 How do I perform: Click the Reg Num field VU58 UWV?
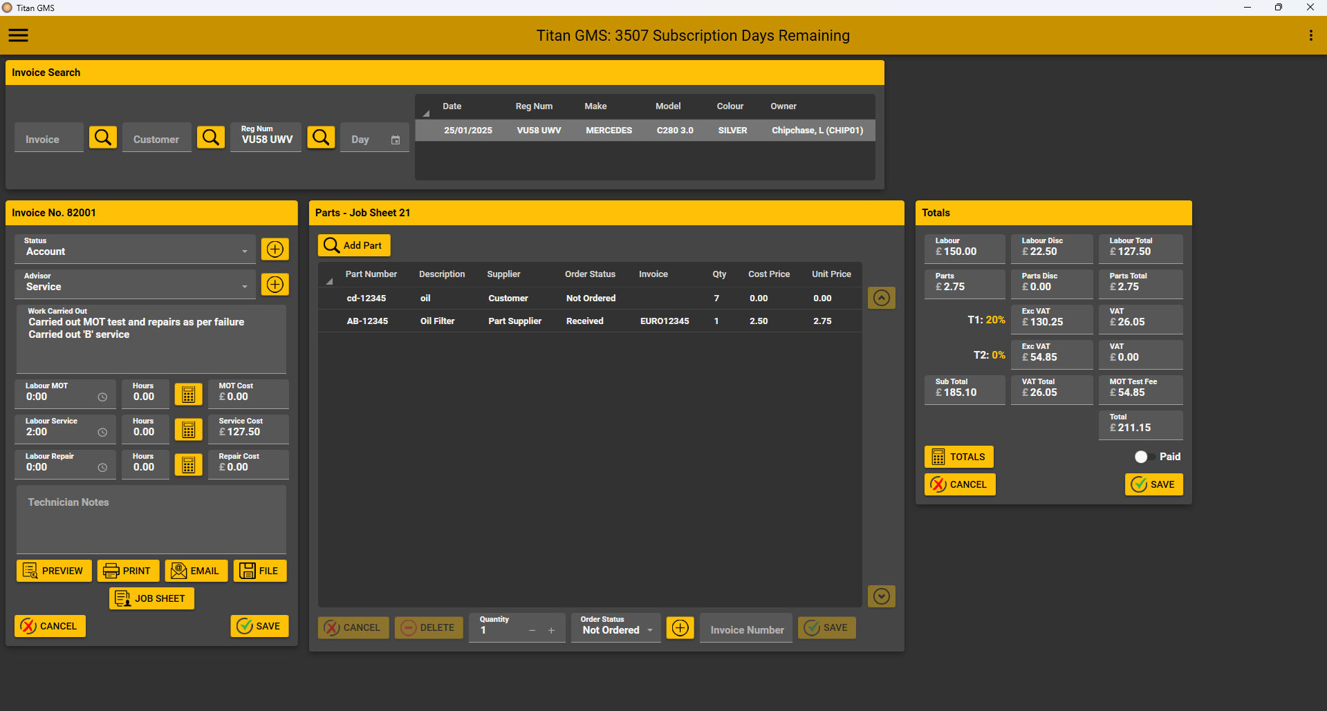(x=266, y=138)
